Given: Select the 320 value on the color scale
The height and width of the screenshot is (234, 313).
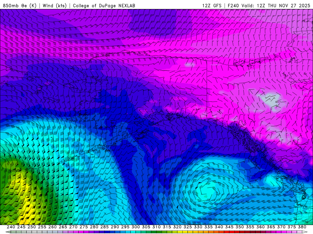Looking at the screenshot, I should pos(177,227).
